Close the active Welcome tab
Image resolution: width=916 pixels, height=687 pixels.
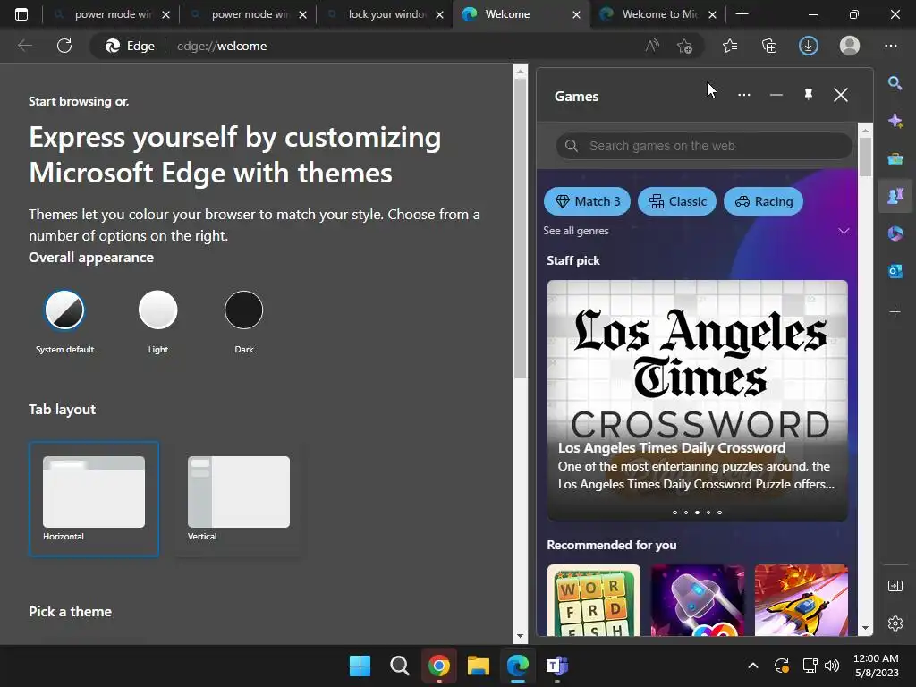click(x=576, y=14)
